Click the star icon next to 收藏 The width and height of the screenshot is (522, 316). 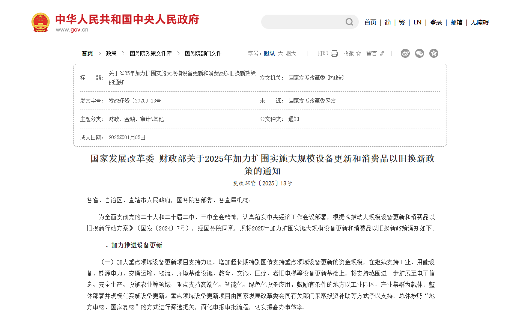(x=358, y=53)
